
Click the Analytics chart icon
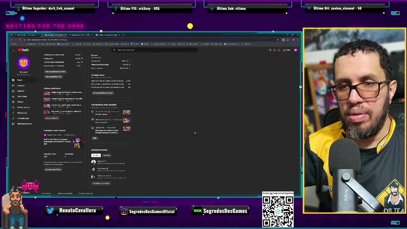coord(13,91)
